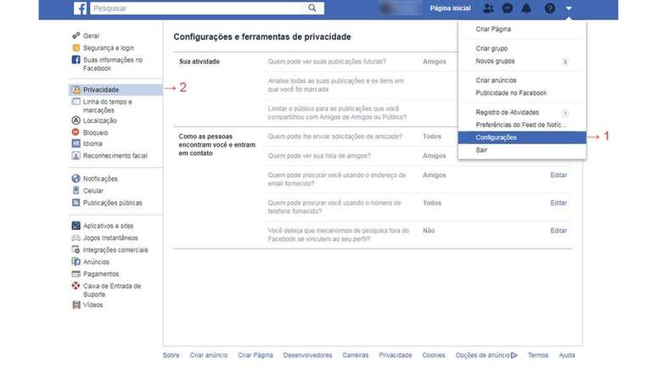Click the search magnifier button
657x369 pixels.
[313, 8]
